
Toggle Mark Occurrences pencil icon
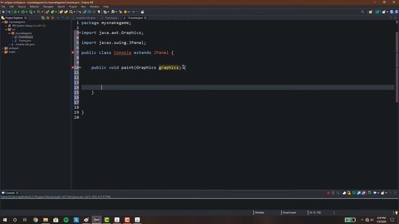(85, 12)
